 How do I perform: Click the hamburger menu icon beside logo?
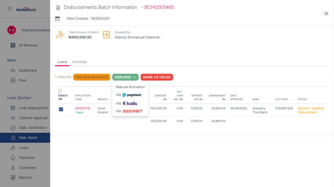[x=10, y=9]
